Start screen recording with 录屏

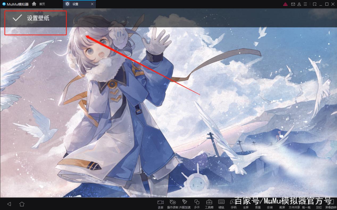(160, 204)
